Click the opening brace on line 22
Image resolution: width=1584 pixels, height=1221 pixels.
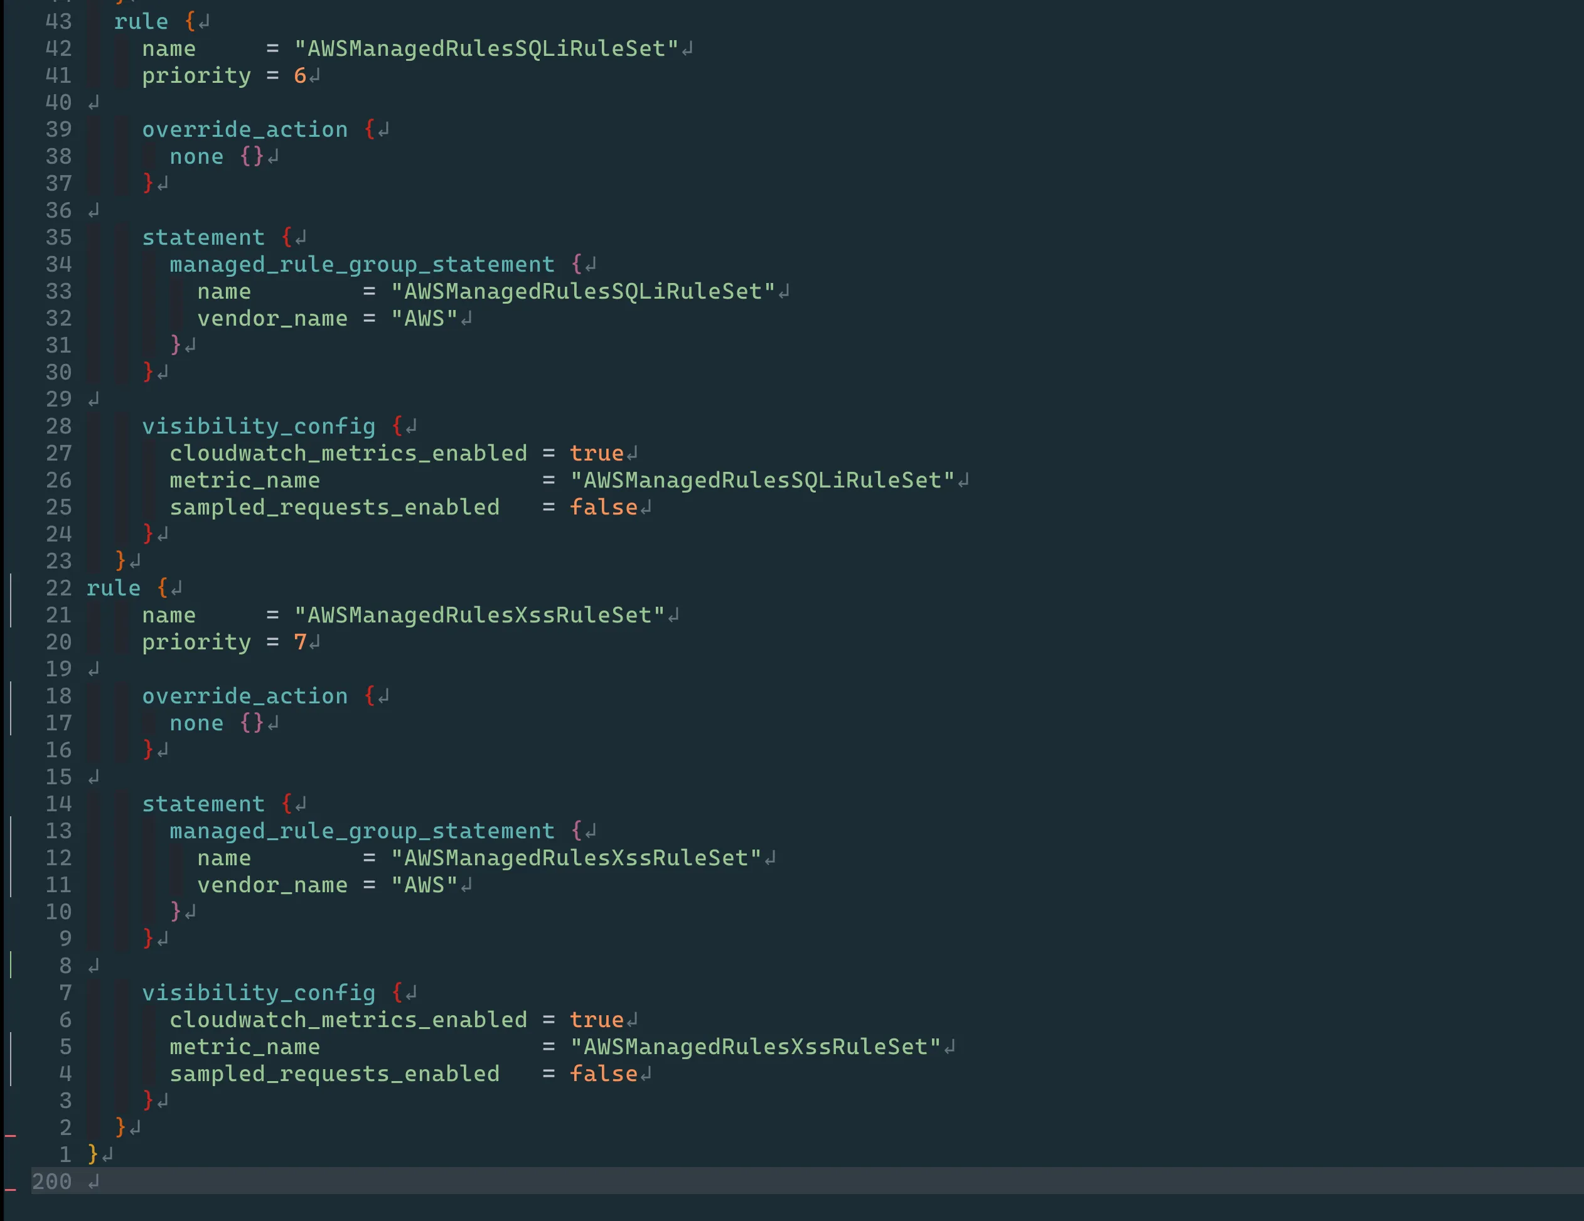(162, 588)
